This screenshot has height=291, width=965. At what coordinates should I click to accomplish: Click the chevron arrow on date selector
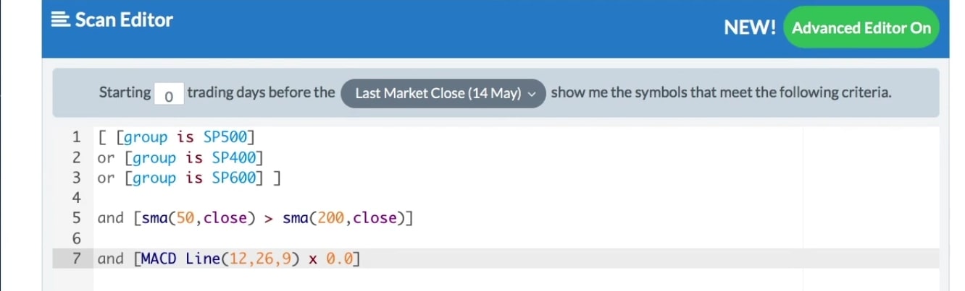pyautogui.click(x=533, y=93)
